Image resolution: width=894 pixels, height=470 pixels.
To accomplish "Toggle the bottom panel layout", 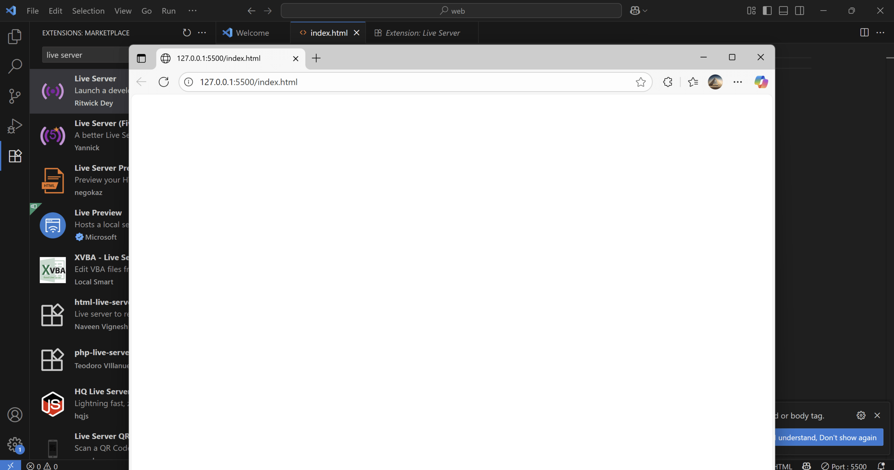I will pyautogui.click(x=783, y=11).
